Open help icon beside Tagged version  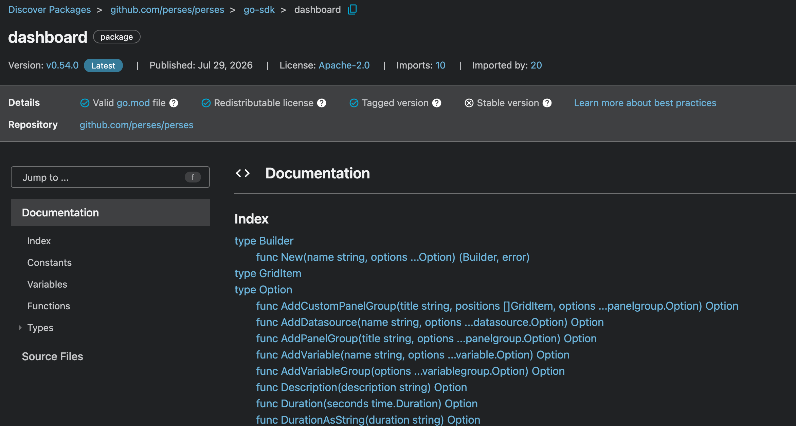pos(437,103)
